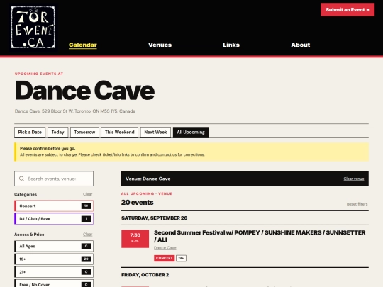Click the 7:30 p.m. time badge
The image size is (383, 287).
(x=135, y=239)
